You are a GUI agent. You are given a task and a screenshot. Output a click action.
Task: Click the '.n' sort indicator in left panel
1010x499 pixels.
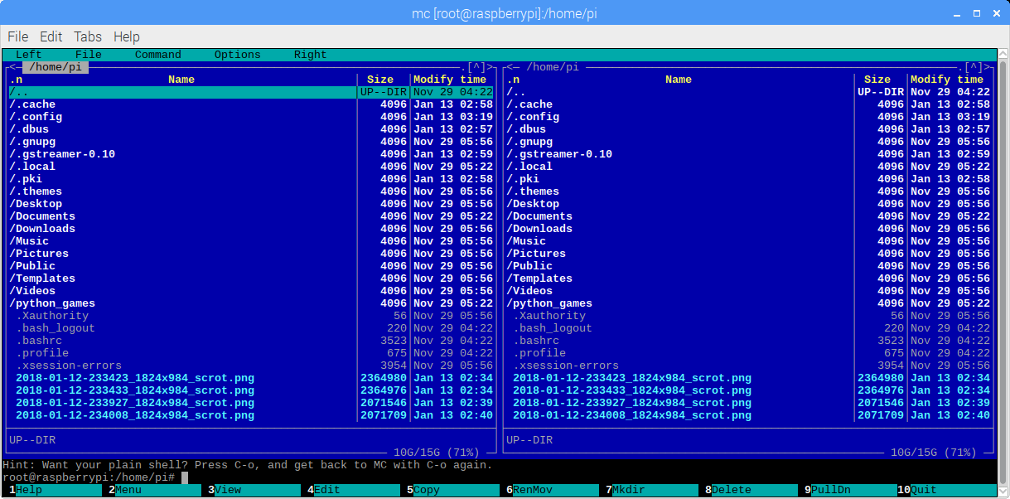tap(16, 80)
